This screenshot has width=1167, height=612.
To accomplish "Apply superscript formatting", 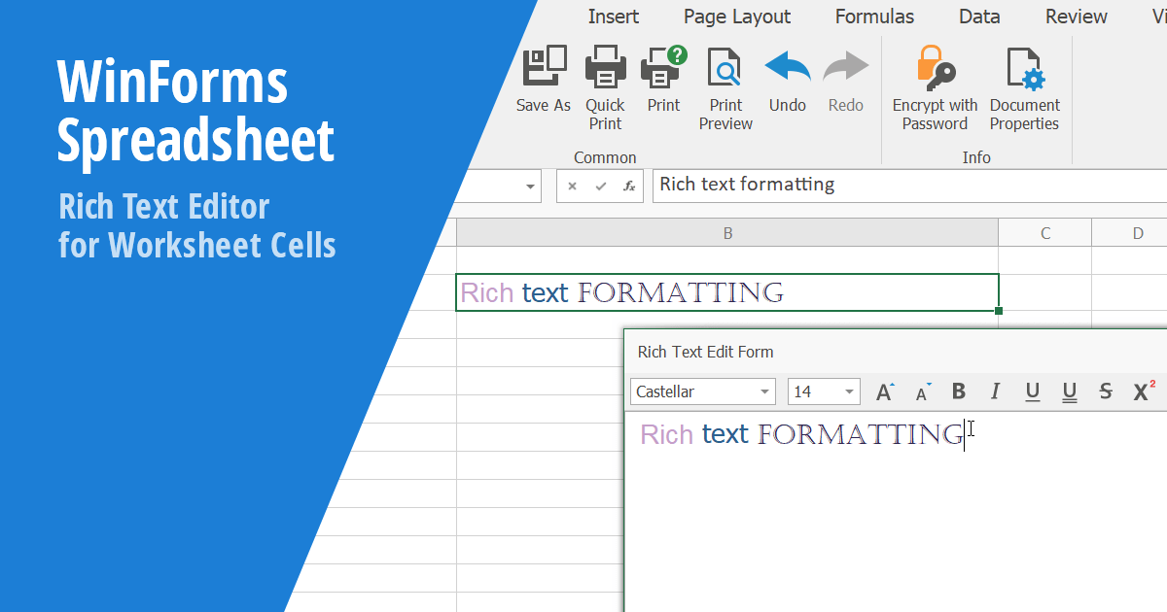I will click(1141, 391).
